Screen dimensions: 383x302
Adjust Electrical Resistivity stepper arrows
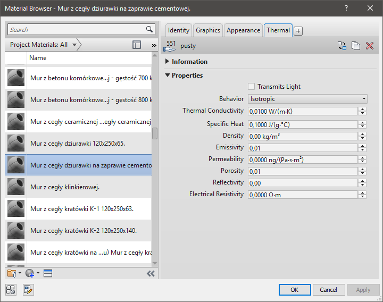point(362,195)
